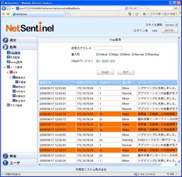Click the 死活監視 icon in sidebar
Image resolution: width=182 pixels, height=177 pixels.
tap(8, 57)
